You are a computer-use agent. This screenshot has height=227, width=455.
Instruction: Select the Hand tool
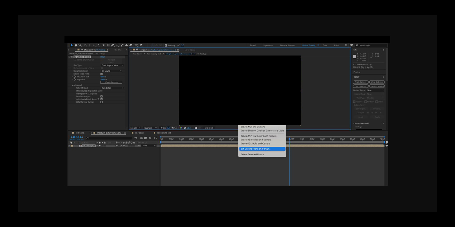click(76, 45)
